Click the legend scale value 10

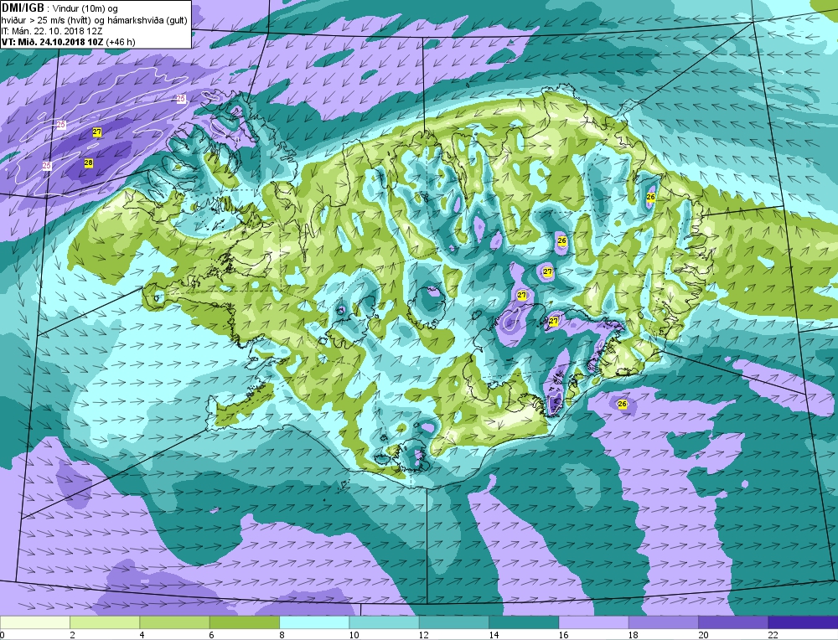354,635
